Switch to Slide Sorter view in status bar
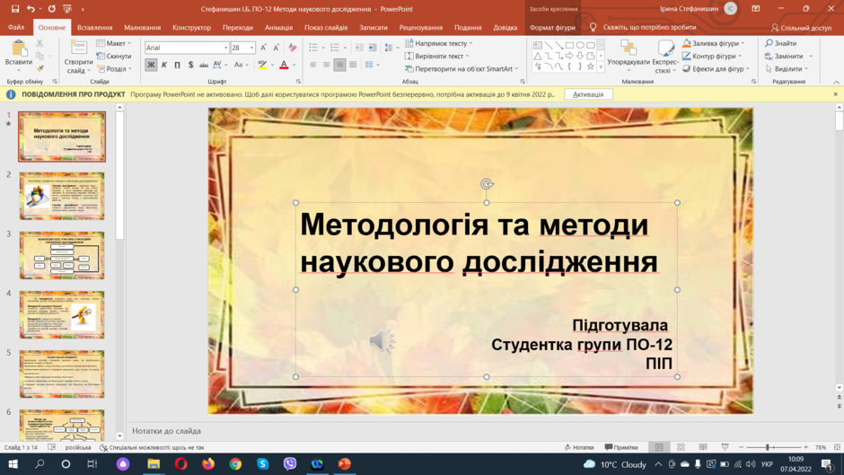This screenshot has height=475, width=844. click(681, 447)
